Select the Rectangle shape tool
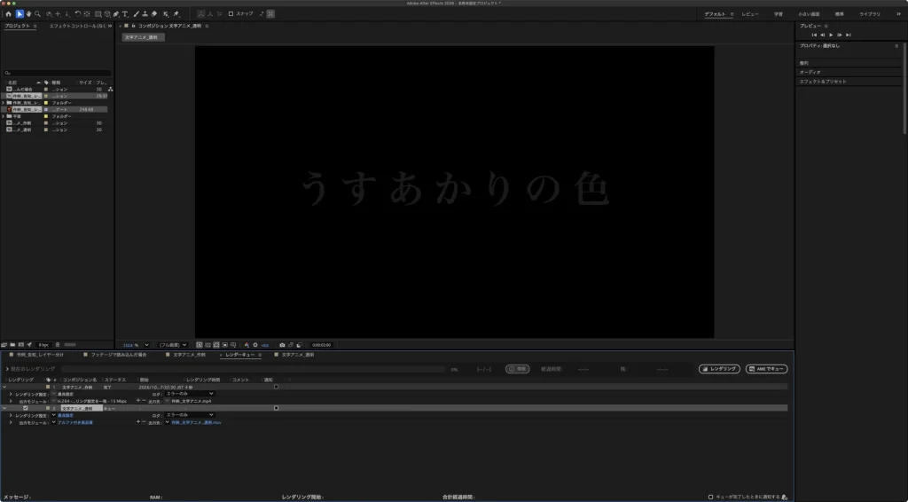 point(98,14)
